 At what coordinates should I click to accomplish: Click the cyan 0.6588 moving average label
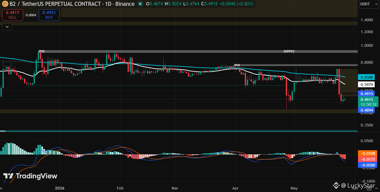366,77
